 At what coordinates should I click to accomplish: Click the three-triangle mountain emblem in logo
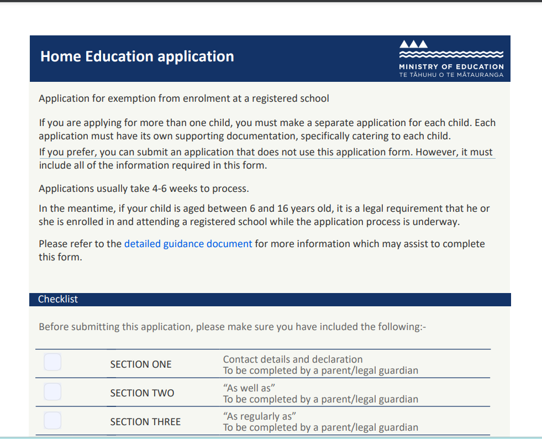(x=413, y=44)
